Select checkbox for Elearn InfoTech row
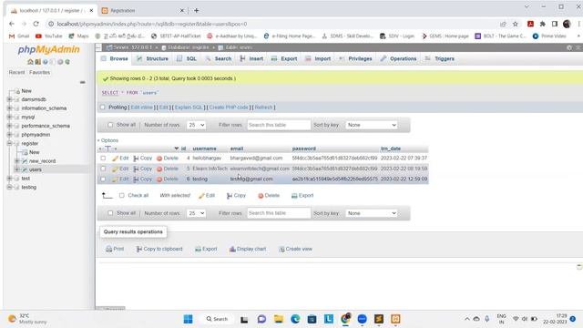The height and width of the screenshot is (328, 583). click(x=103, y=169)
